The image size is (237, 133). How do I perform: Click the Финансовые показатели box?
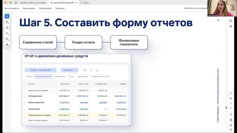click(x=129, y=42)
